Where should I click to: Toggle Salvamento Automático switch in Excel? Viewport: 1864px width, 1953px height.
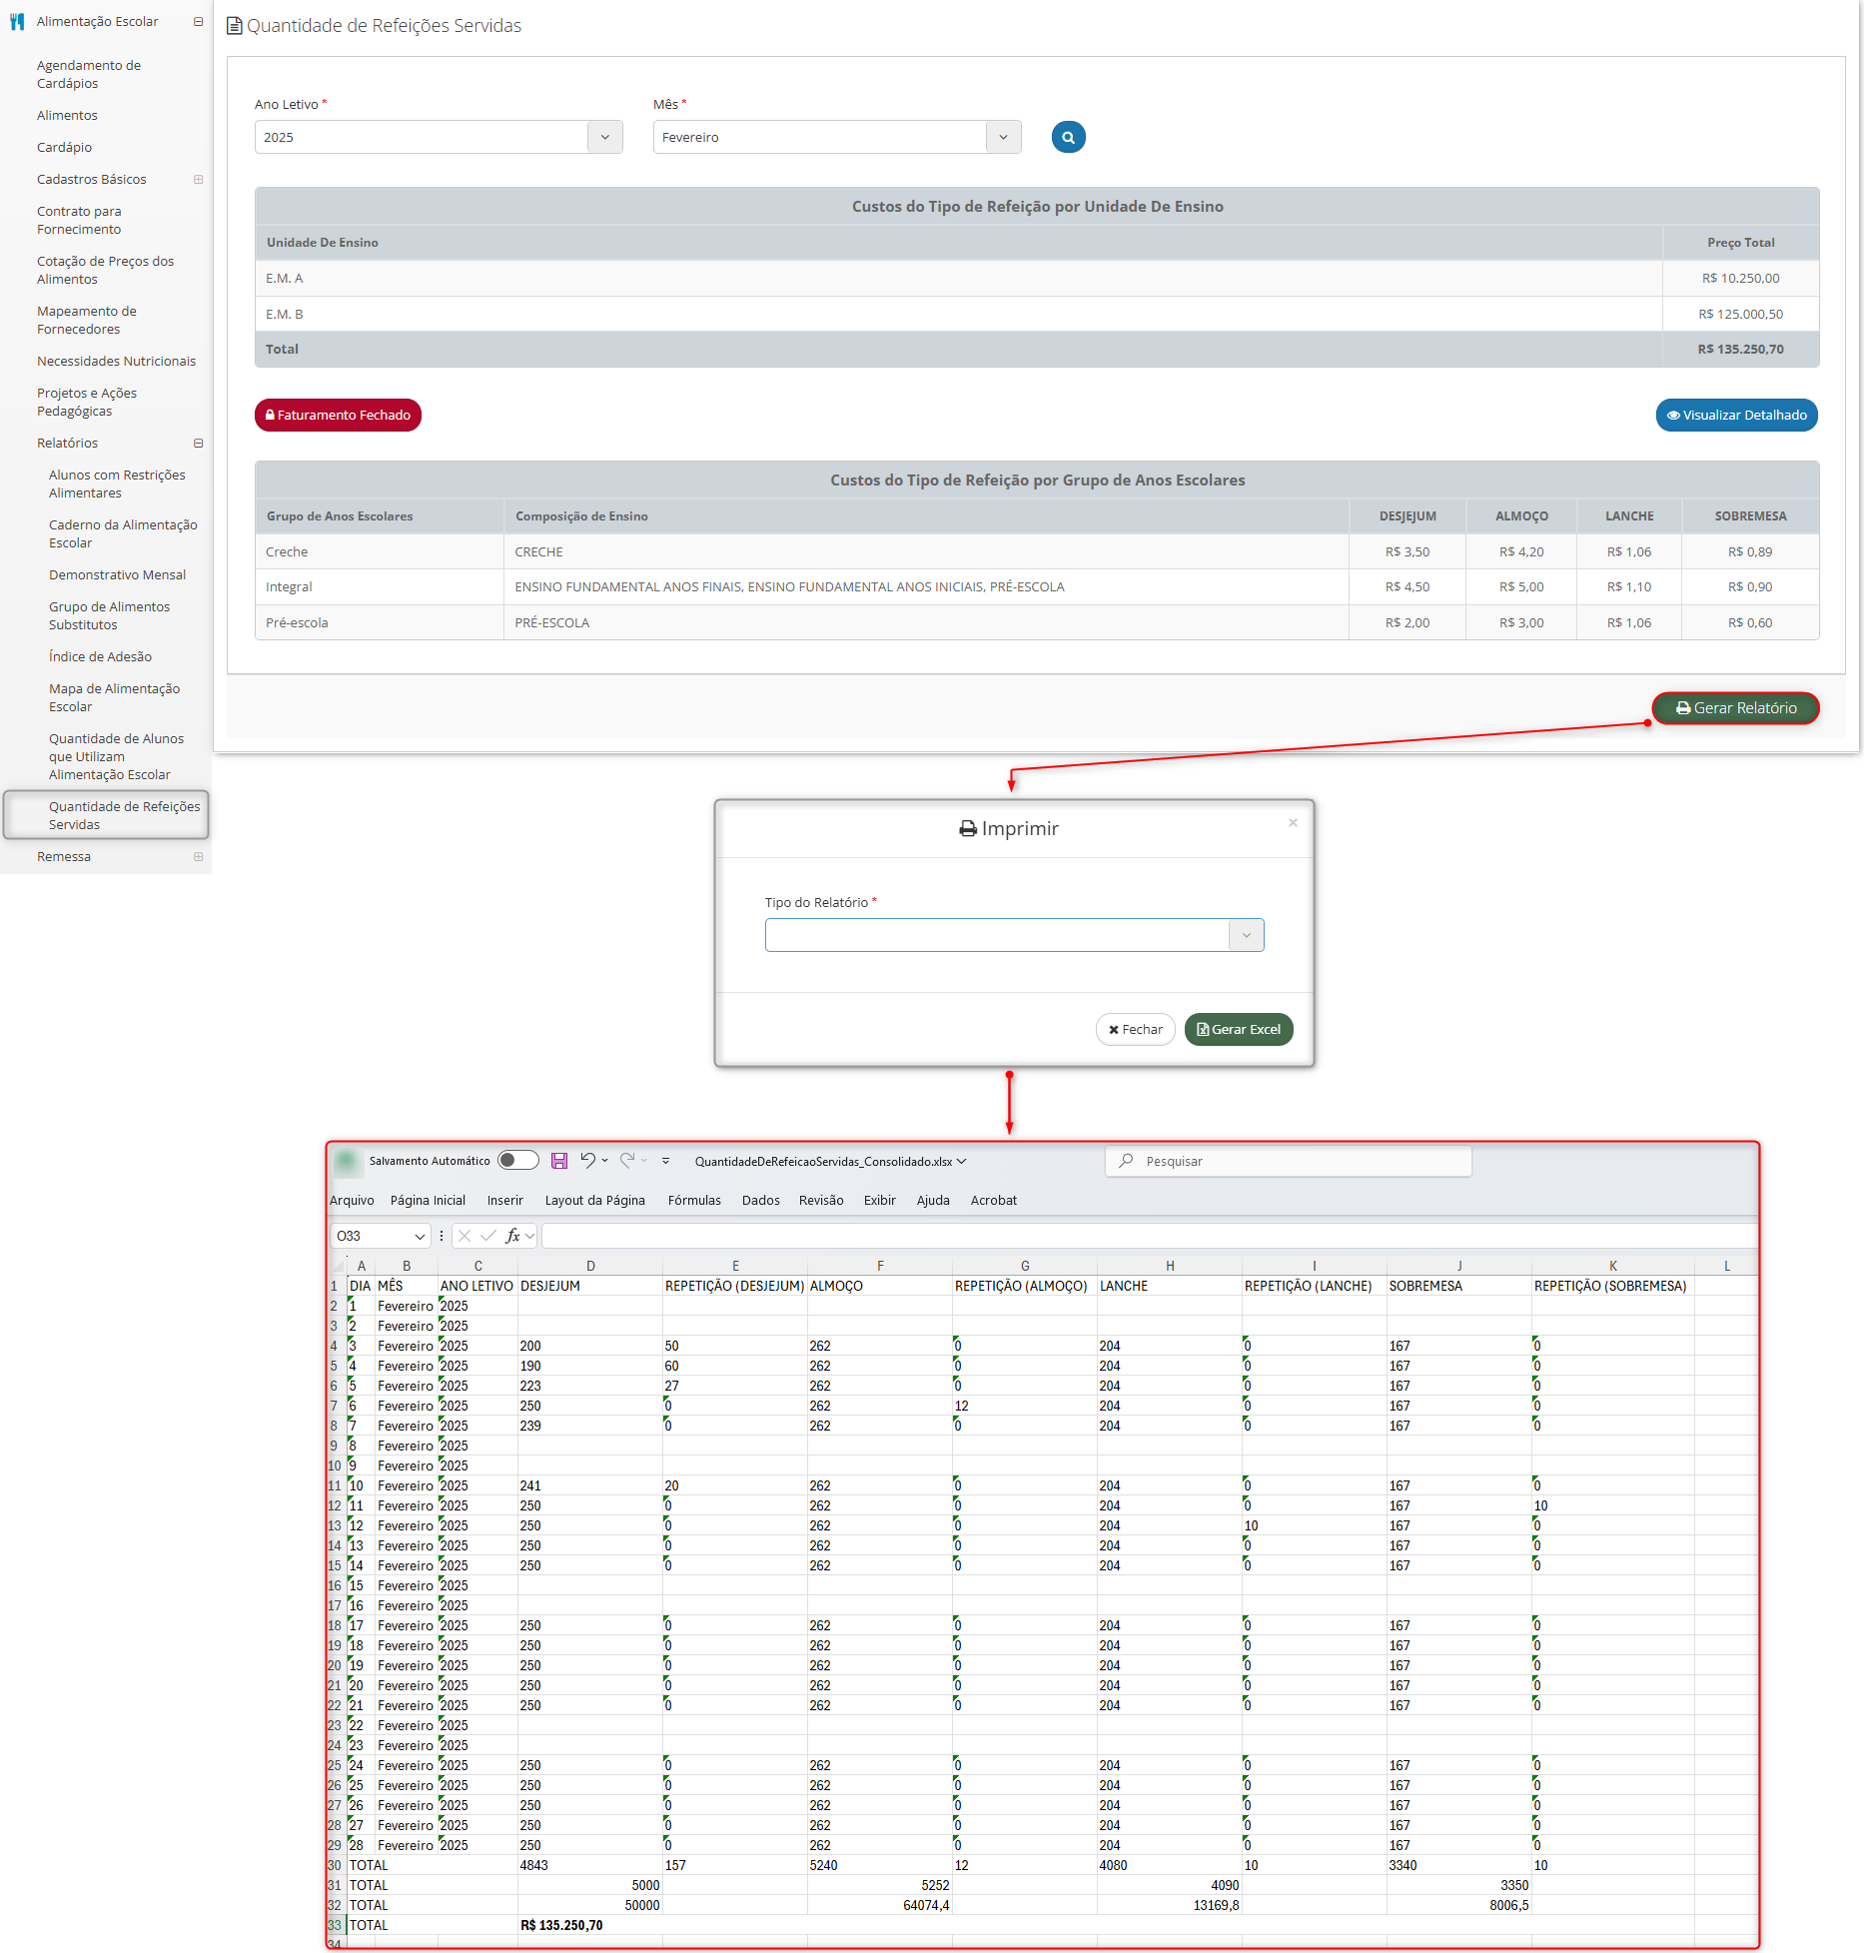(x=517, y=1160)
